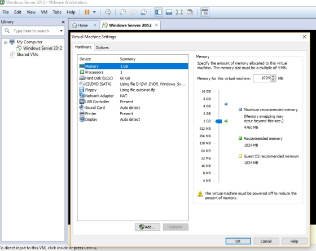Click the blue memory slider handle

pyautogui.click(x=219, y=121)
